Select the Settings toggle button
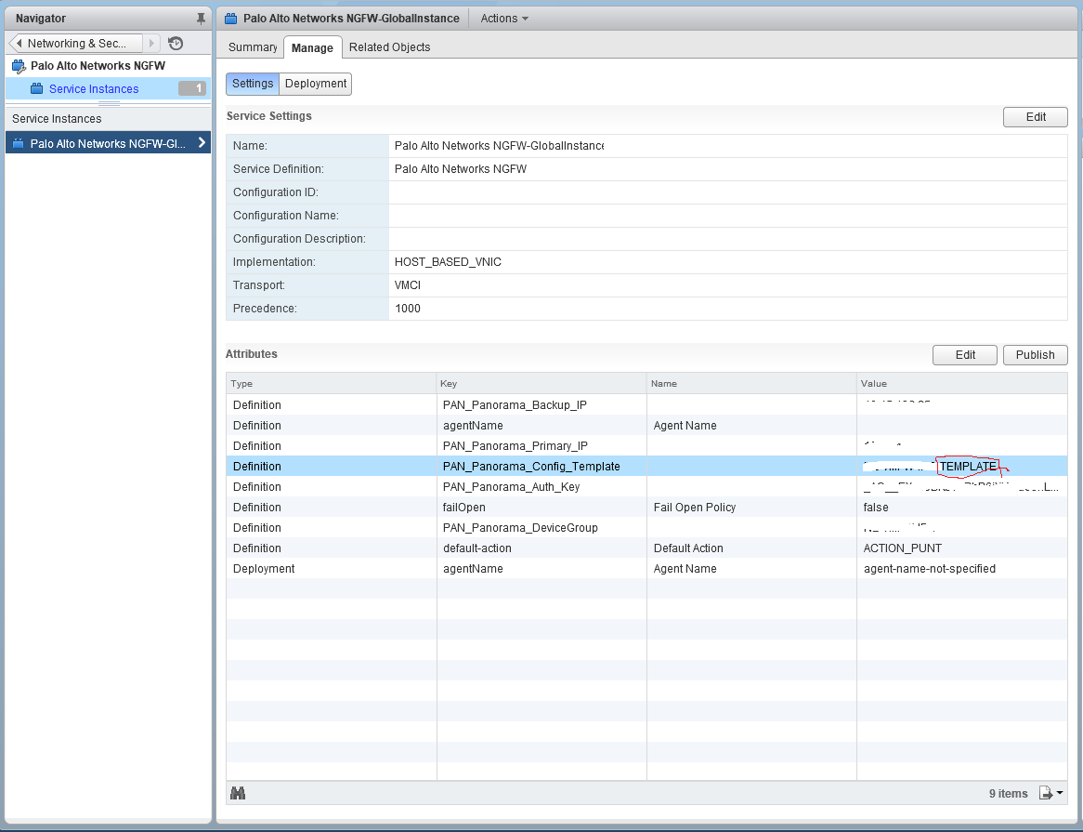The width and height of the screenshot is (1083, 832). (253, 84)
